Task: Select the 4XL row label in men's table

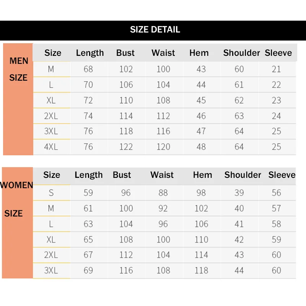Action: (x=51, y=147)
